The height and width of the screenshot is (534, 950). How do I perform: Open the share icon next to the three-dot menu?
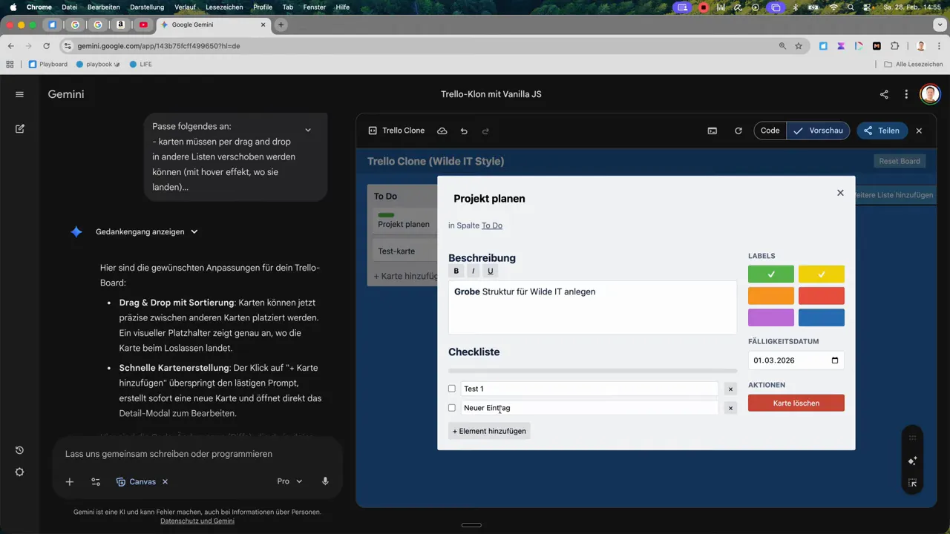pyautogui.click(x=884, y=94)
